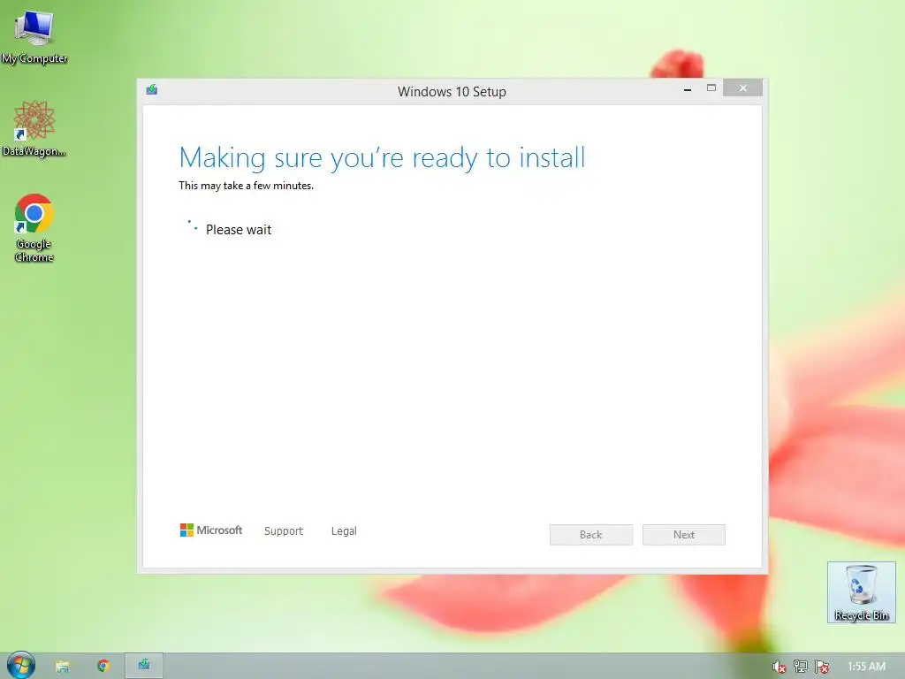Open the Action Center flag icon
Viewport: 905px width, 679px height.
pyautogui.click(x=822, y=667)
